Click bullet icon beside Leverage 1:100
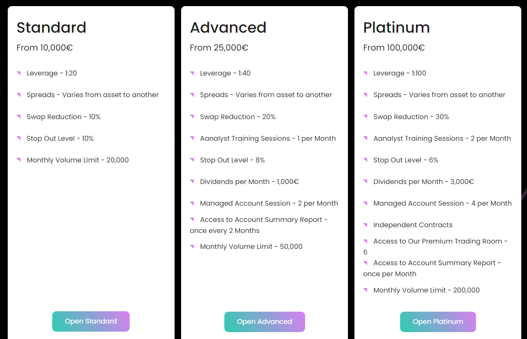This screenshot has height=339, width=527. [x=365, y=73]
